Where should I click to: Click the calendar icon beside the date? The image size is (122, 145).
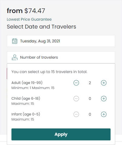[15, 41]
